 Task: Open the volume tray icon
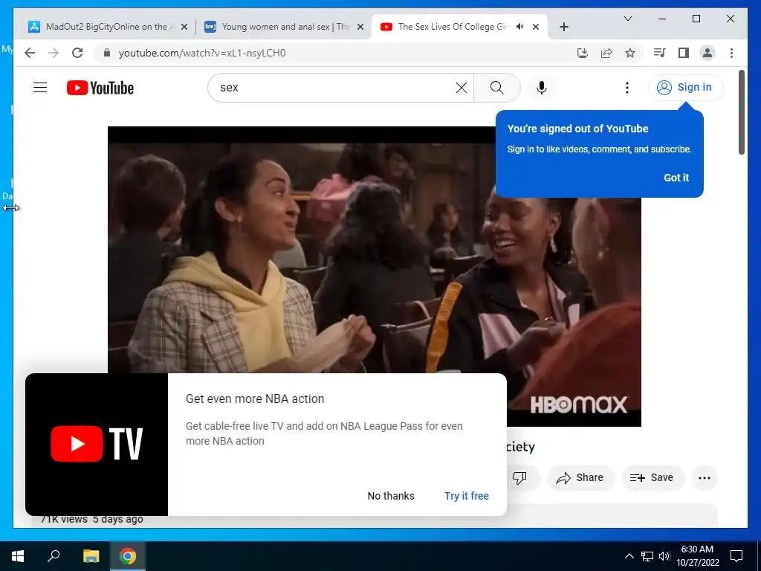pyautogui.click(x=664, y=556)
